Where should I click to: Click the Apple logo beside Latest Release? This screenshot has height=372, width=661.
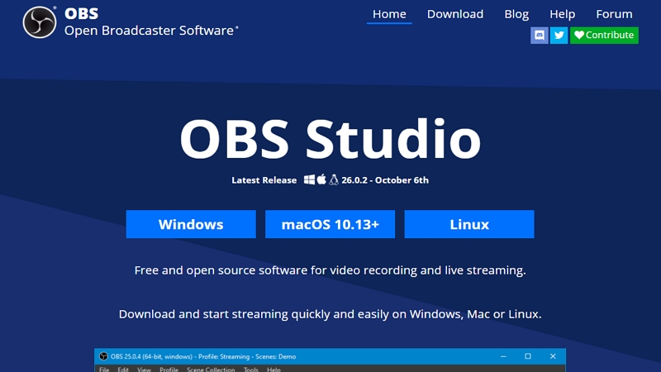point(321,179)
